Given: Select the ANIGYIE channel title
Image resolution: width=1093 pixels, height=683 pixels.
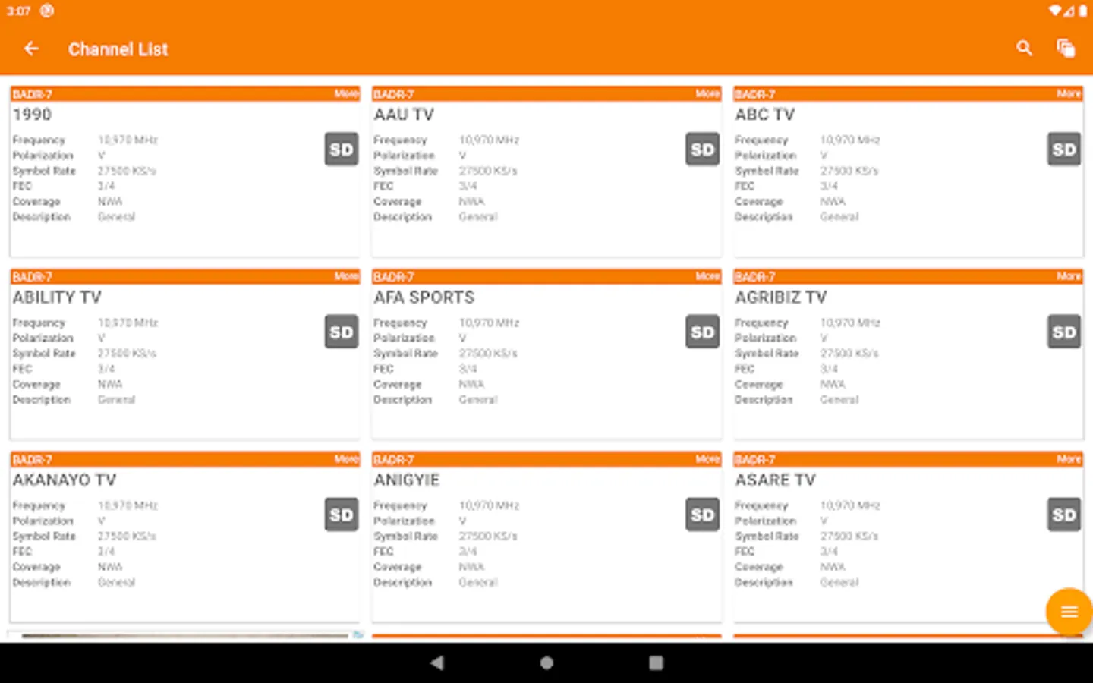Looking at the screenshot, I should click(x=407, y=480).
